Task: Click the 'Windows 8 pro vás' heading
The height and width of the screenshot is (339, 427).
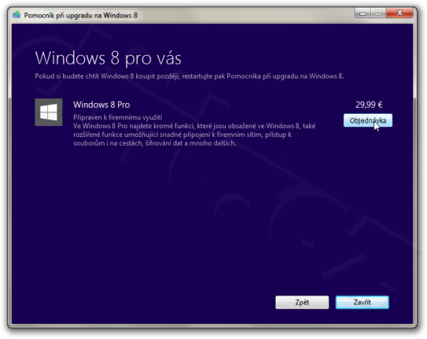Action: pyautogui.click(x=108, y=58)
